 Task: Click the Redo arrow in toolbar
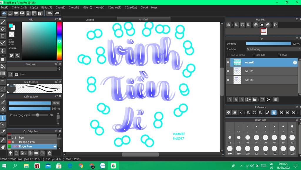pos(57,13)
